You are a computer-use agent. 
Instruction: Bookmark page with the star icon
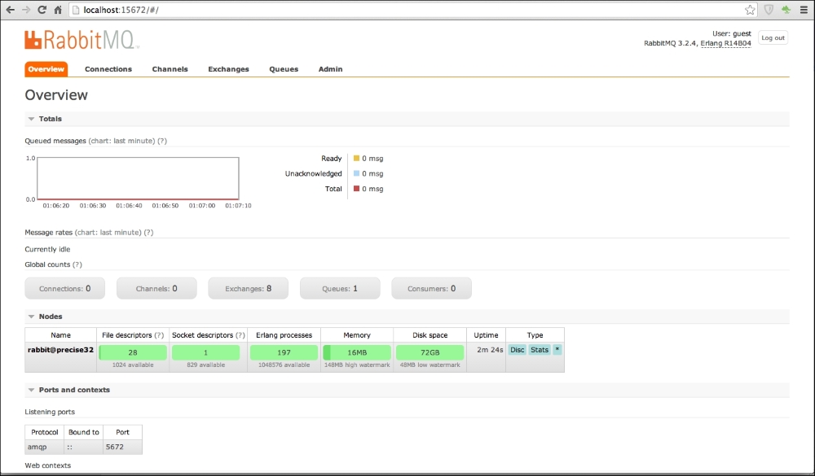[750, 10]
